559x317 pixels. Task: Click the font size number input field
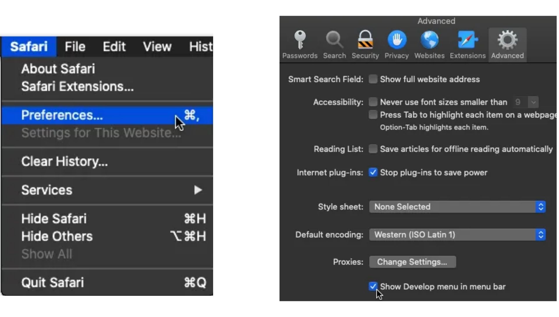click(518, 101)
